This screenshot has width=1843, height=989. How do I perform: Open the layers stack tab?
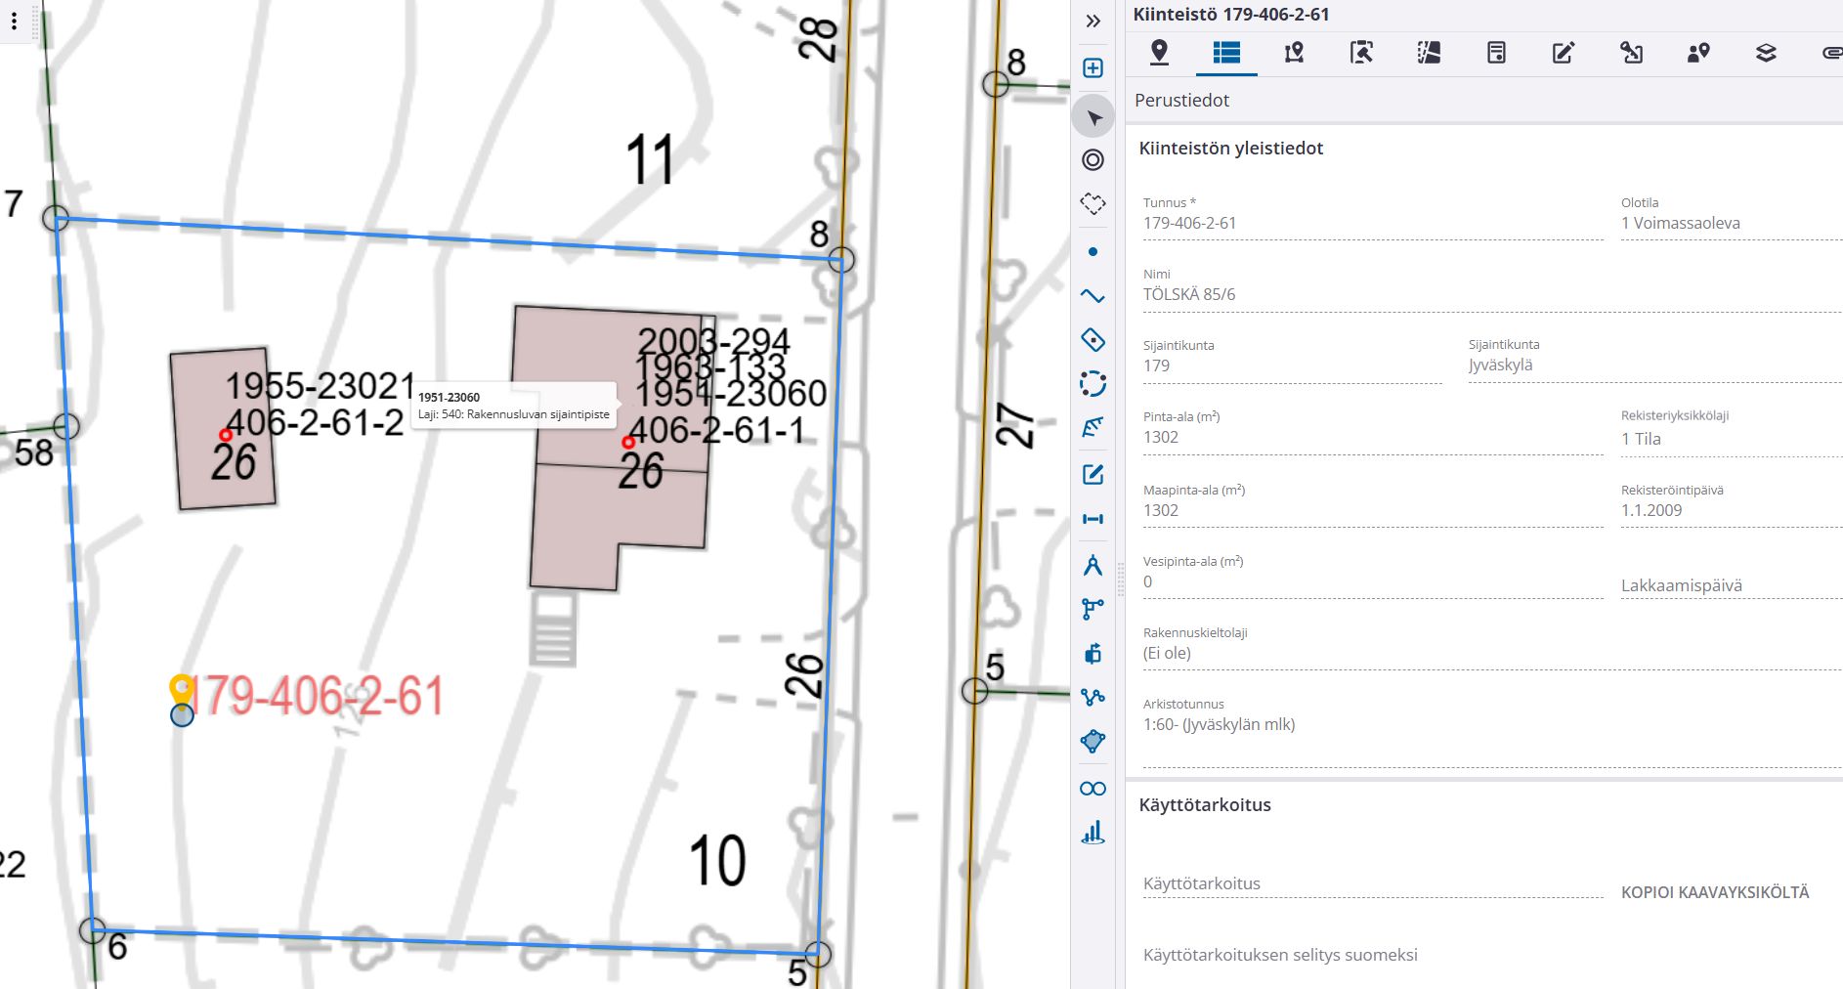pyautogui.click(x=1766, y=52)
